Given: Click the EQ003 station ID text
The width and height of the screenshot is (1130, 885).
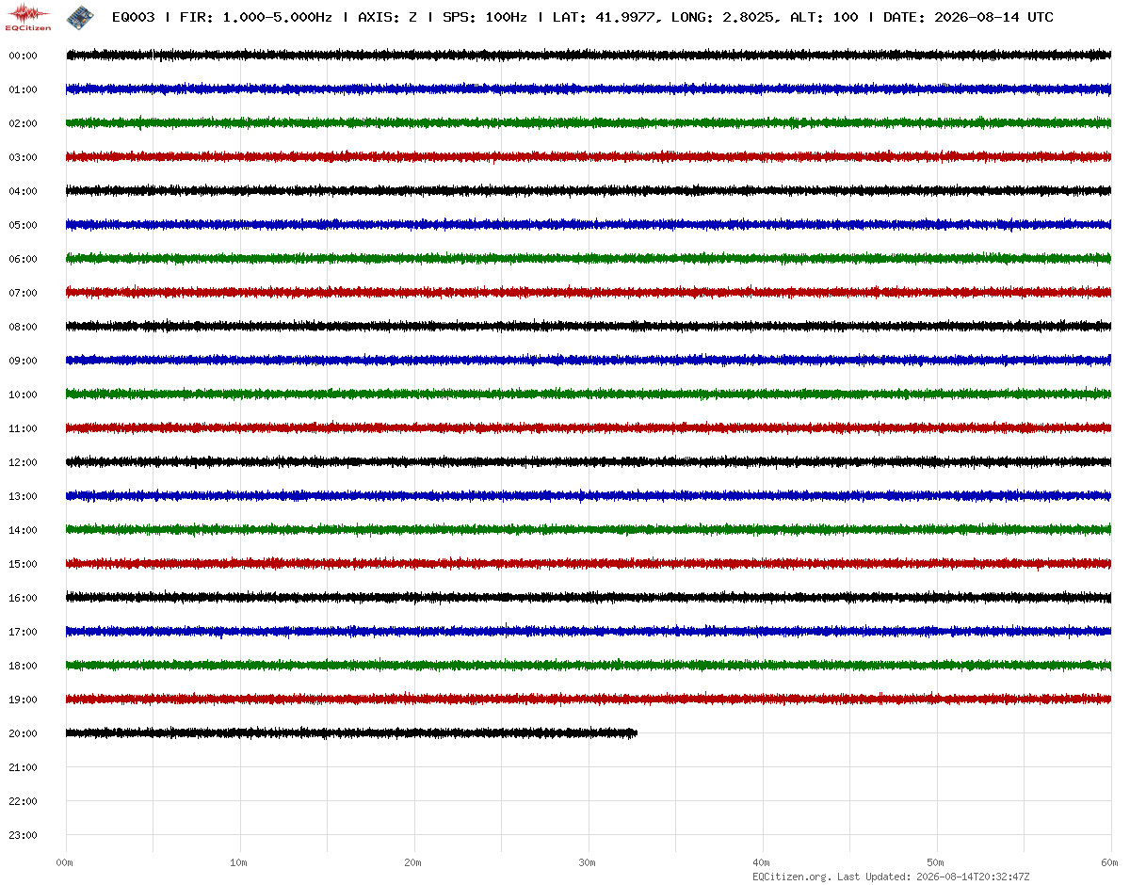Looking at the screenshot, I should [133, 17].
